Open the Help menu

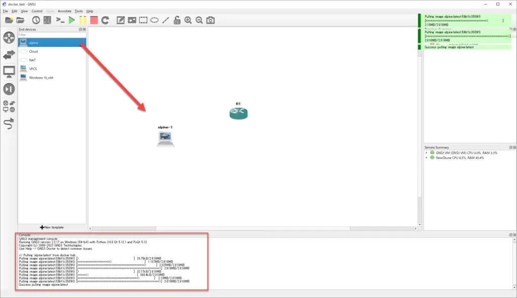tap(90, 11)
